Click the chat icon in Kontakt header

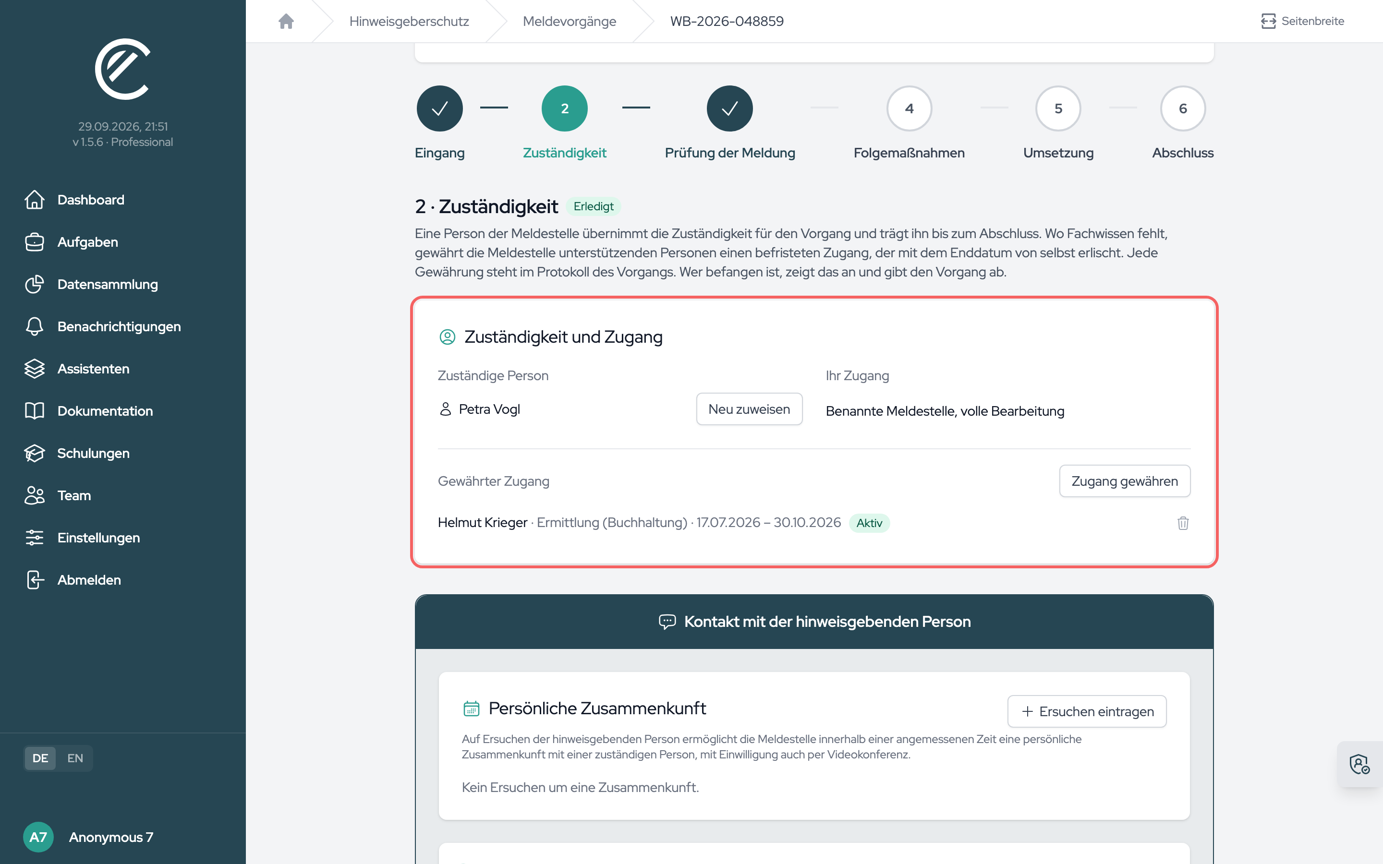pyautogui.click(x=667, y=622)
